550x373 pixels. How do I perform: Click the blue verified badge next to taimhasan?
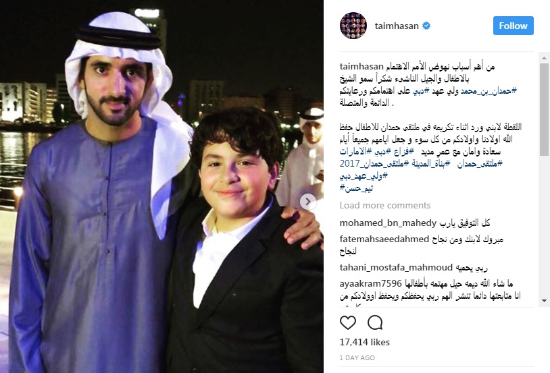[426, 26]
